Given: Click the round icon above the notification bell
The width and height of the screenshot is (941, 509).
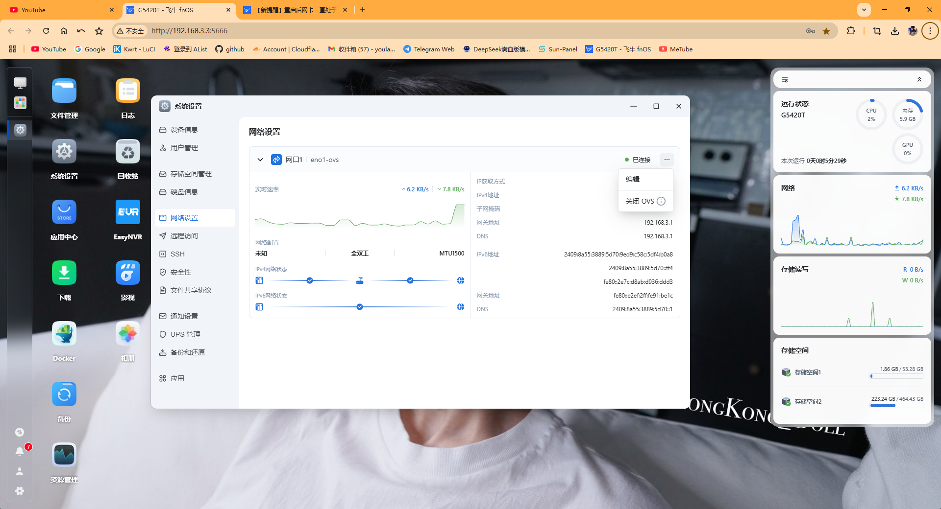Looking at the screenshot, I should [20, 432].
